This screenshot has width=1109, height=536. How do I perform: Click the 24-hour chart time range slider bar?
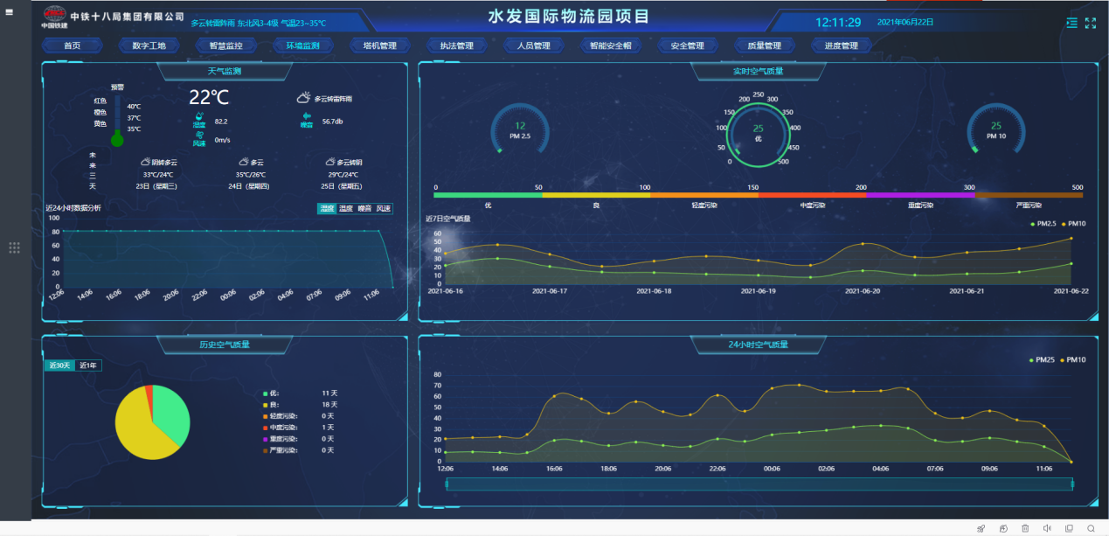pyautogui.click(x=759, y=484)
